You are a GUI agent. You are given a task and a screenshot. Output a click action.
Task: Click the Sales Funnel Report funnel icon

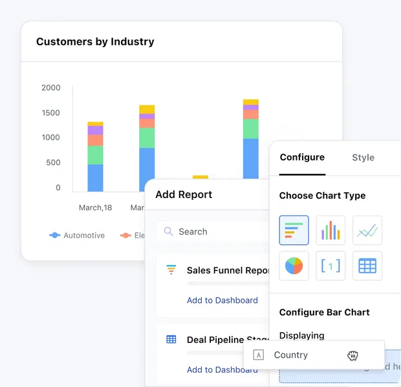[x=171, y=270]
